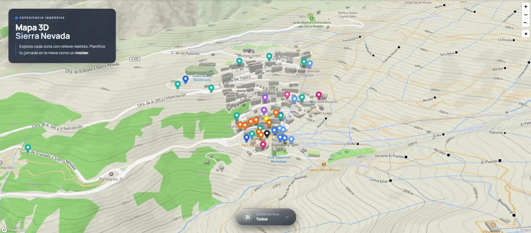Click the Sol y Nieve label near zoom controls
Screen dimensions: 531x233
509,18
